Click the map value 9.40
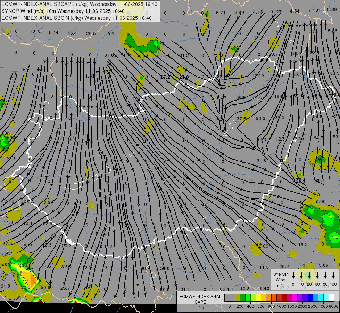340x313 pixels. (x=265, y=288)
